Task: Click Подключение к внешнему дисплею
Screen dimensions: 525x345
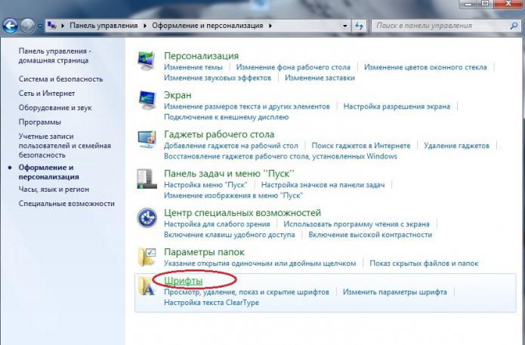Action: click(x=227, y=117)
